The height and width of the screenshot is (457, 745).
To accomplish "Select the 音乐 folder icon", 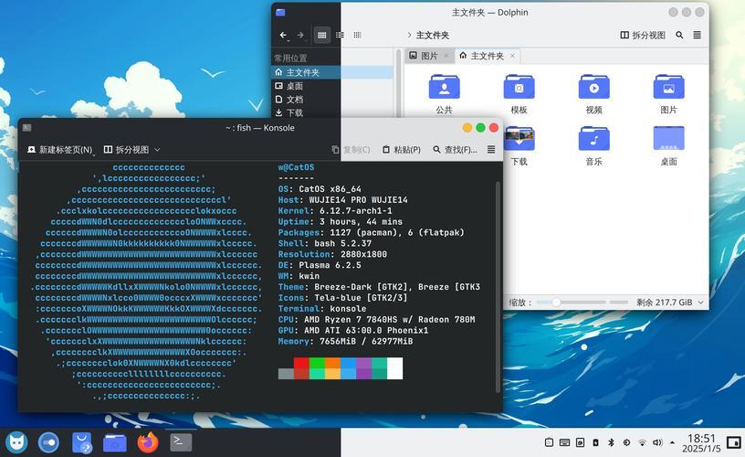I will click(593, 139).
